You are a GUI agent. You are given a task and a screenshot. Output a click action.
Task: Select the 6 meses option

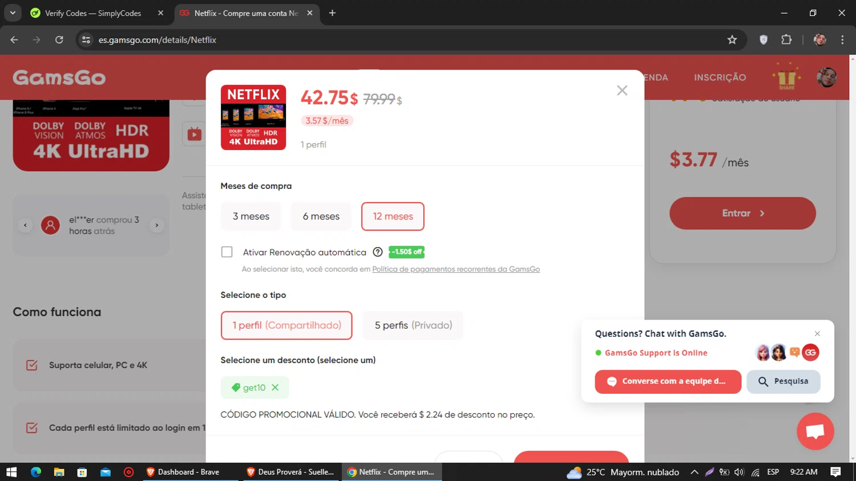click(321, 216)
